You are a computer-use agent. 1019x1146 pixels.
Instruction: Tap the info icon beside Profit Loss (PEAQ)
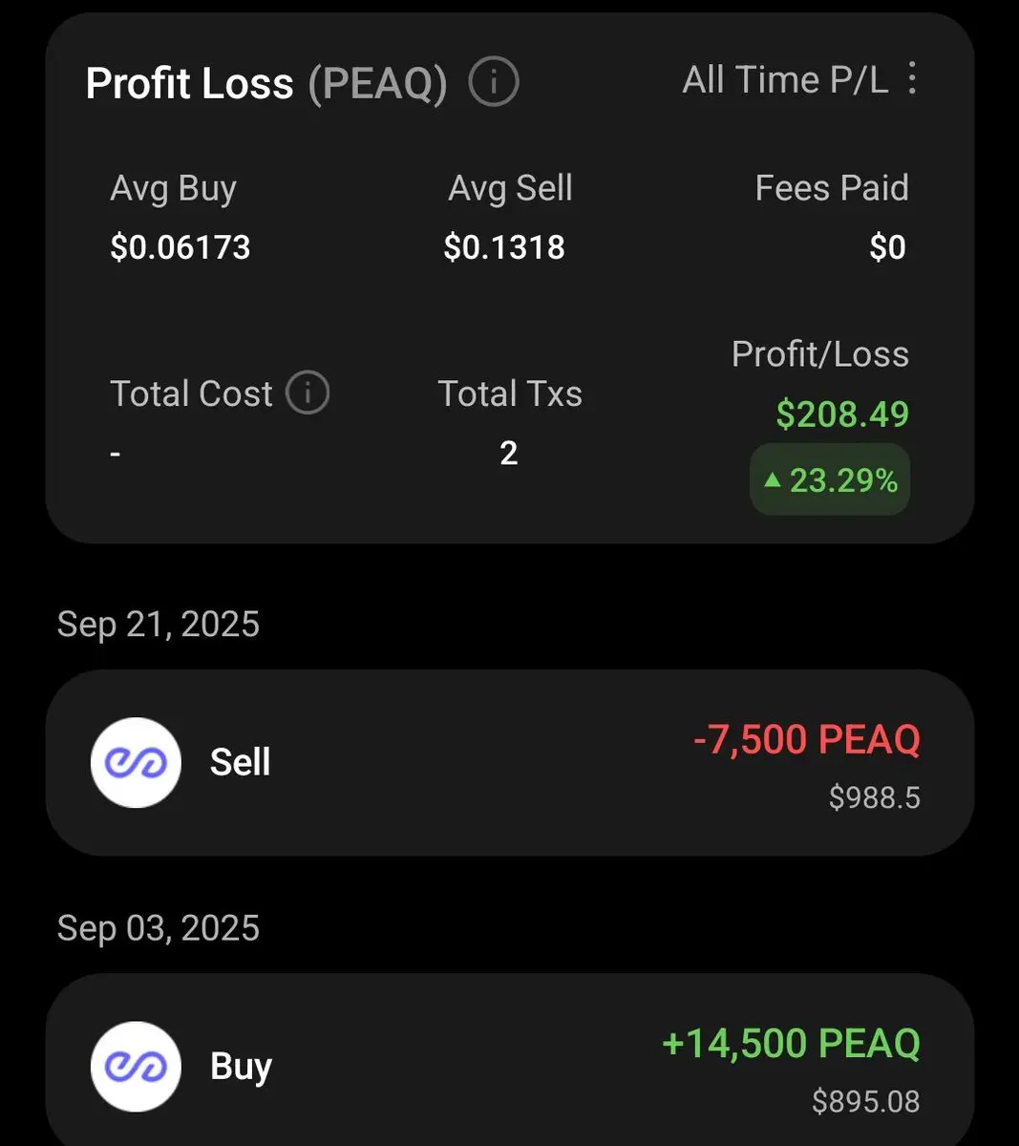pyautogui.click(x=494, y=82)
